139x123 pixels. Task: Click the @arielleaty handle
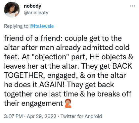pos(36,13)
